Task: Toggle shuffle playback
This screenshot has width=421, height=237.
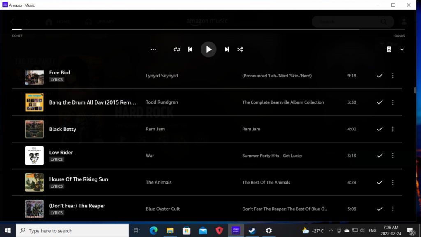Action: point(240,49)
